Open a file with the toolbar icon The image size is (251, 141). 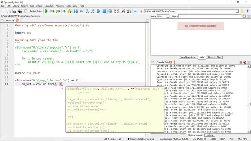pos(9,11)
